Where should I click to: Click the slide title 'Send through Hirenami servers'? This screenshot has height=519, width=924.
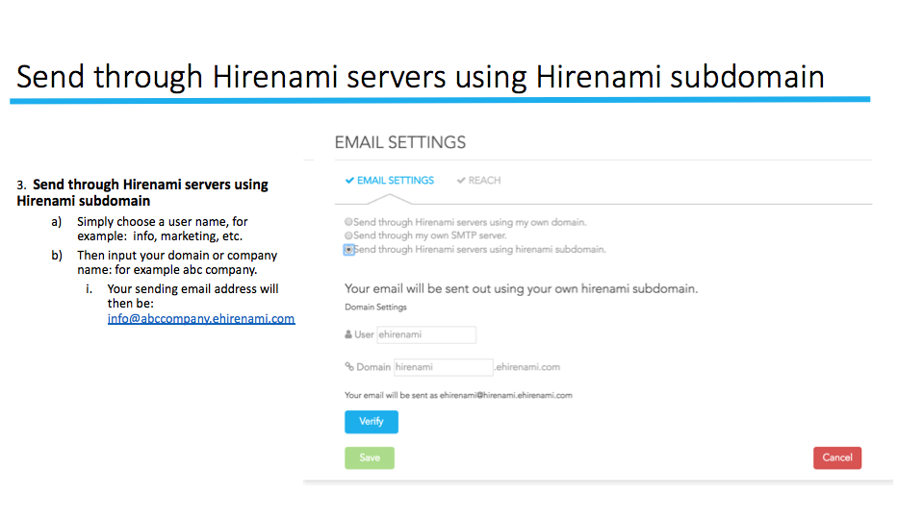click(421, 77)
